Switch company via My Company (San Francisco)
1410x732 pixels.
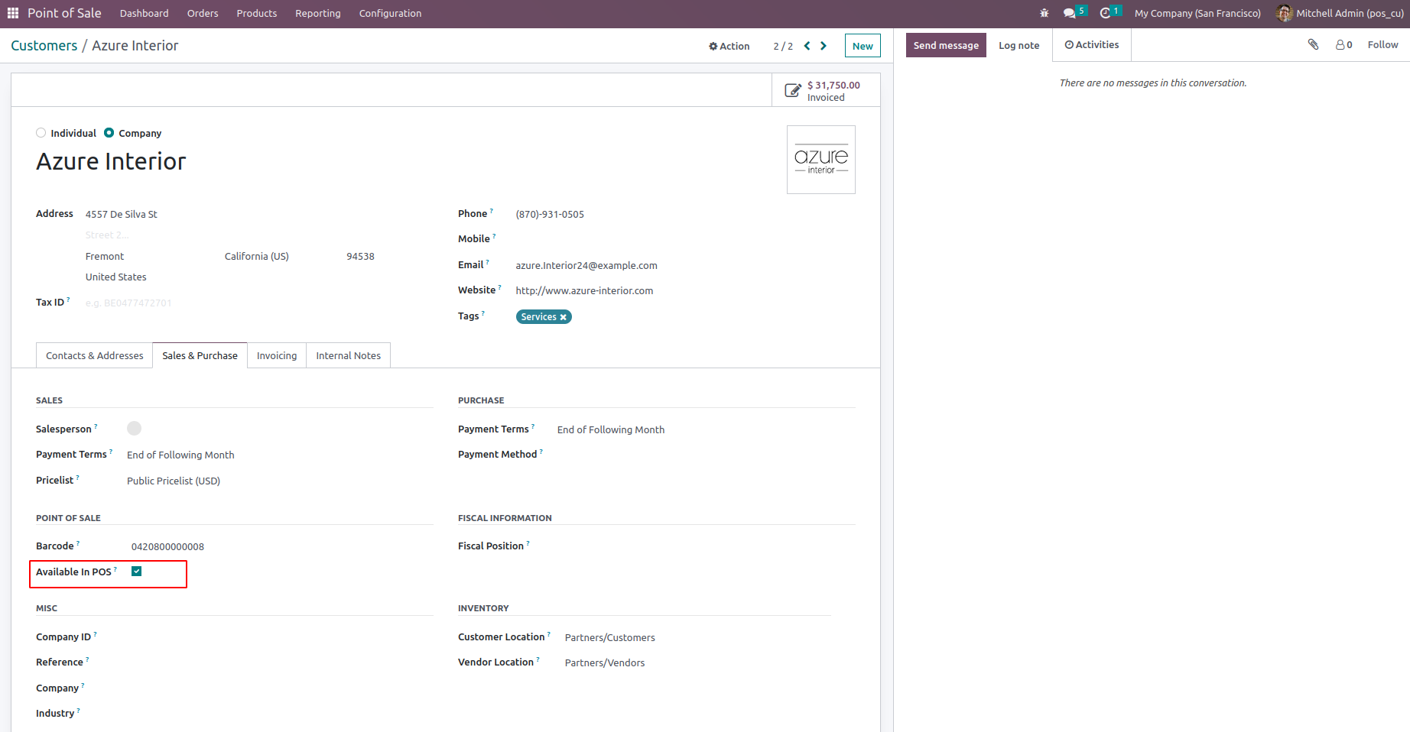click(1197, 13)
